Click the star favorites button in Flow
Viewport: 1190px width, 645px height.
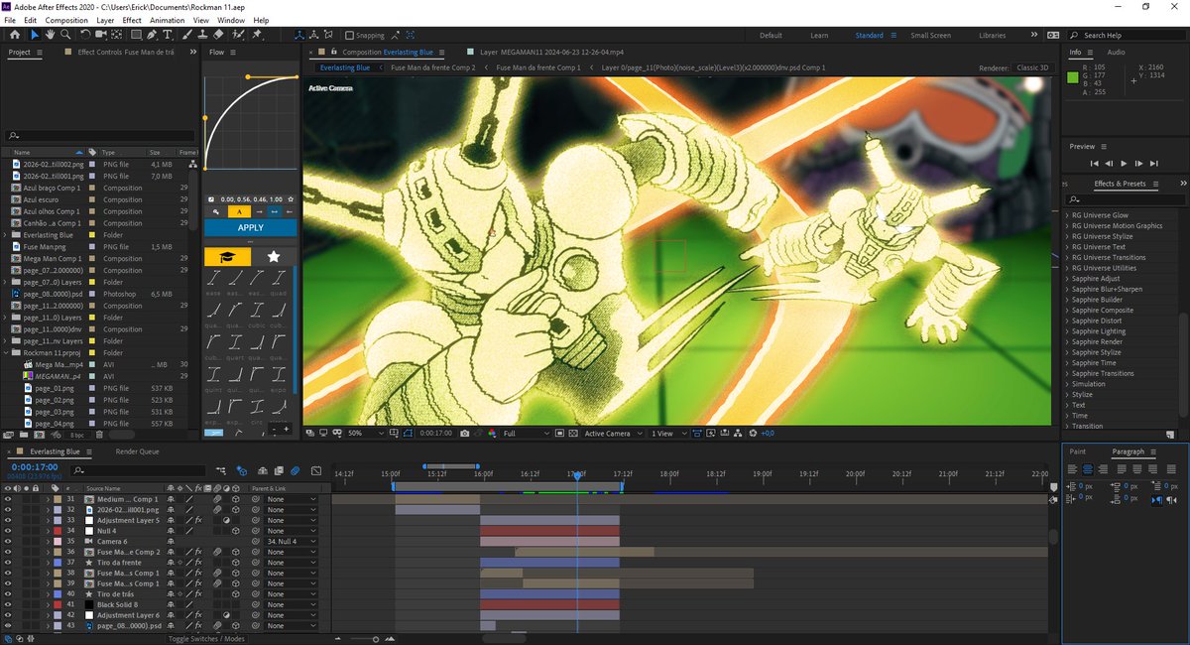click(274, 256)
